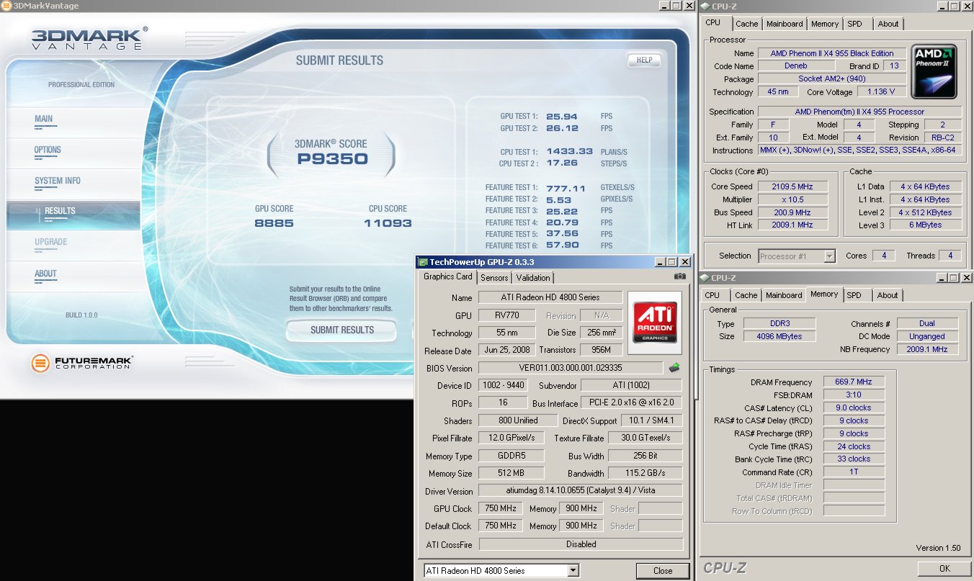Open Mainboard tab in CPU-Z processor window
This screenshot has height=581, width=974.
[x=785, y=24]
